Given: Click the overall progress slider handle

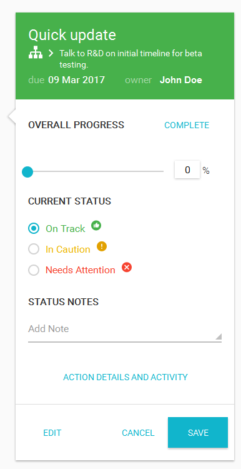Looking at the screenshot, I should (27, 172).
